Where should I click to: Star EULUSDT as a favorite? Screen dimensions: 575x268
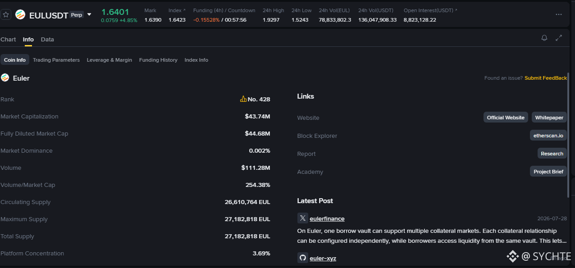6,14
